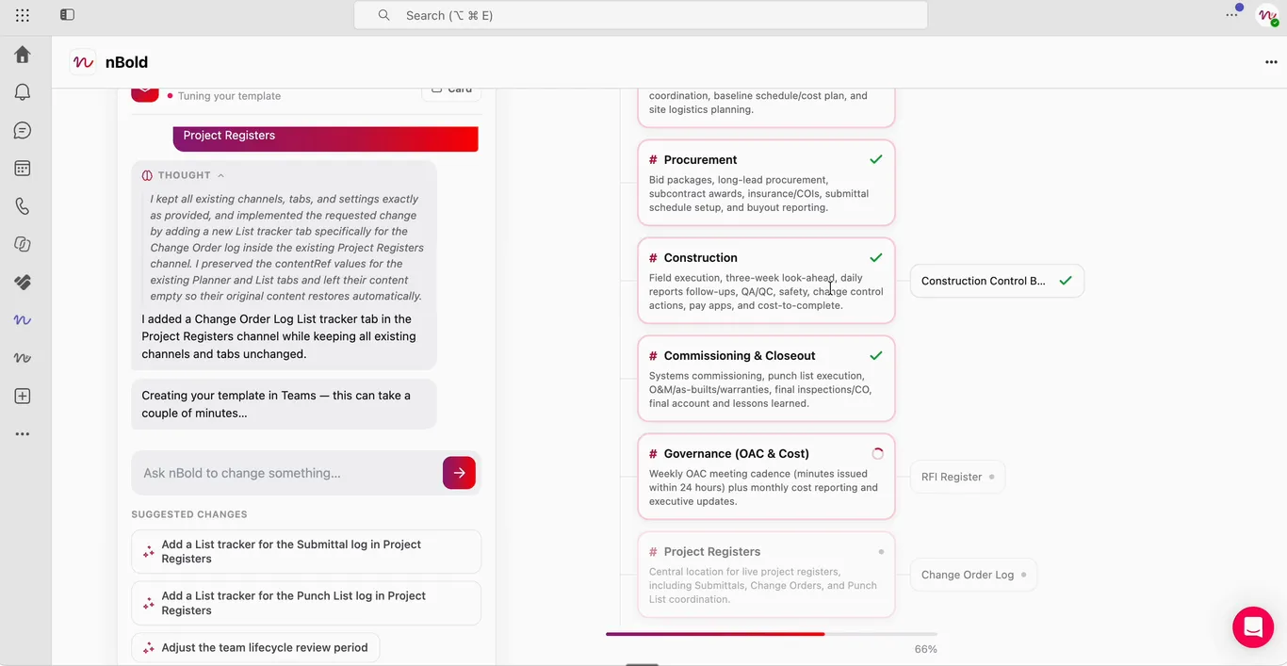Click the Procurement channel green checkmark
Viewport: 1287px width, 666px height.
click(876, 159)
